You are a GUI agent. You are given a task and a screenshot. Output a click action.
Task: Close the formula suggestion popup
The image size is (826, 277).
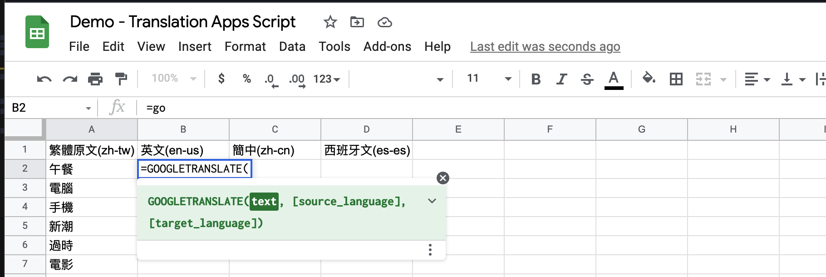pos(442,178)
